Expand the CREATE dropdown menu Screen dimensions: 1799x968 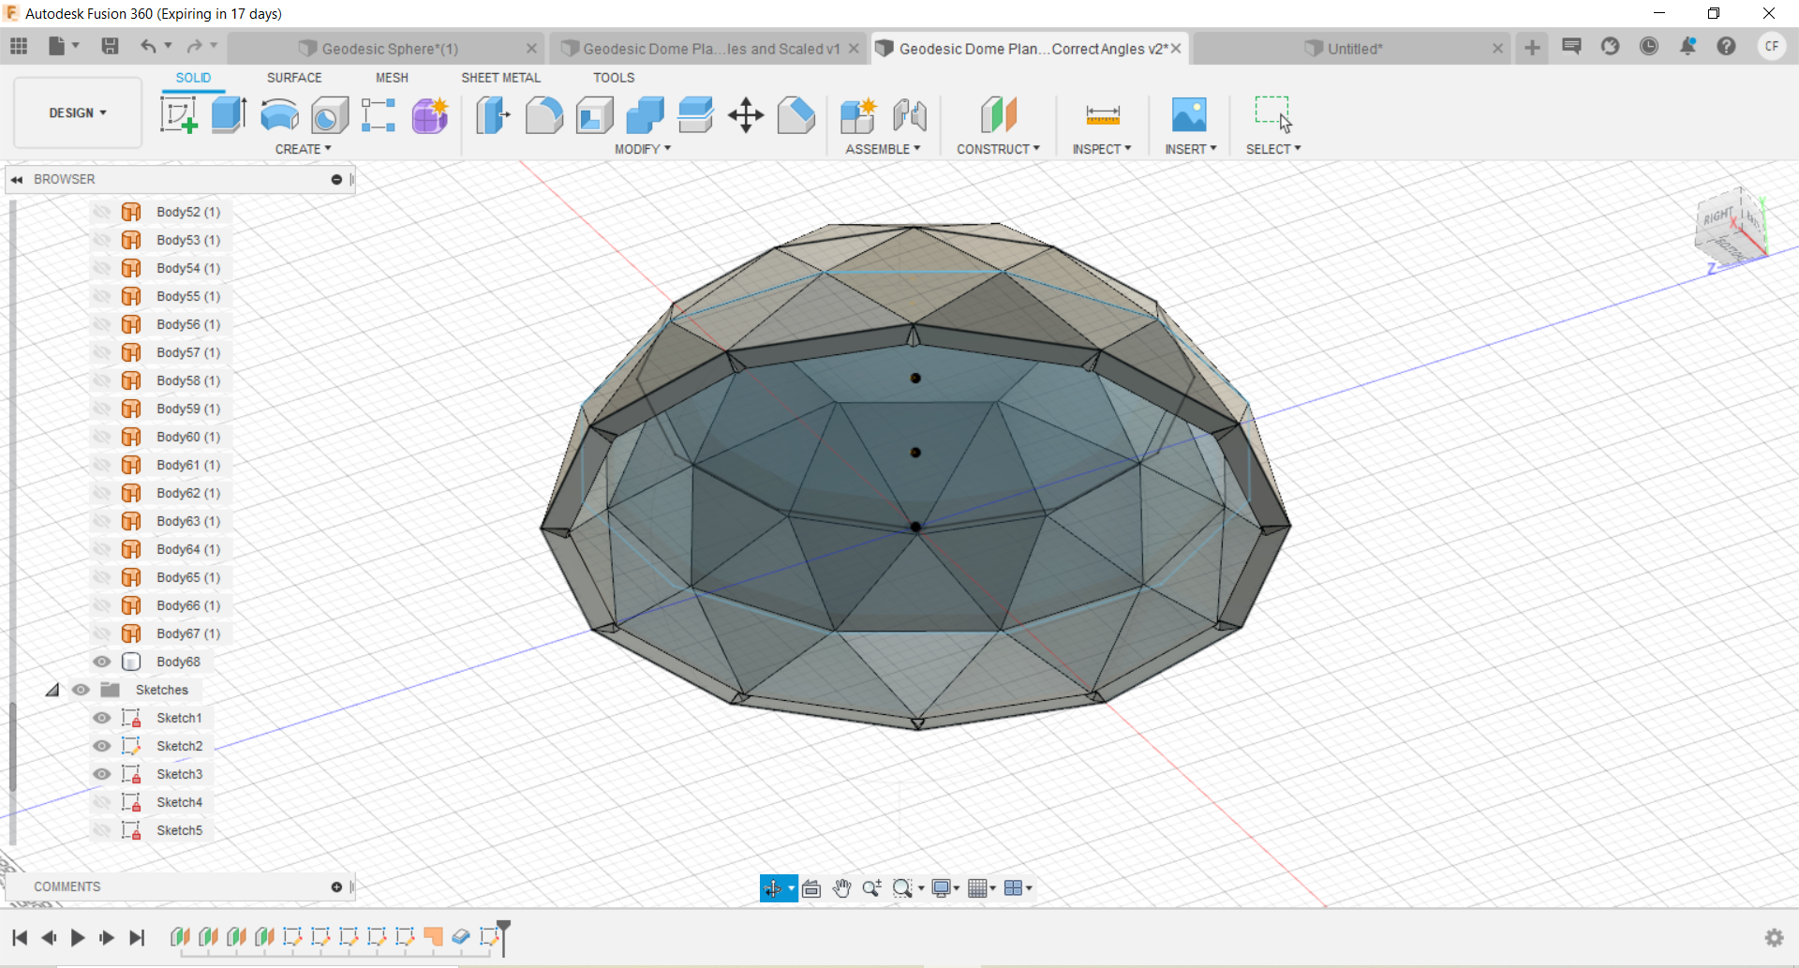pyautogui.click(x=304, y=148)
